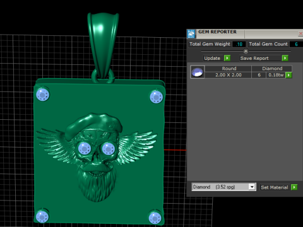Click the Total Gem Weight label

tap(210, 44)
